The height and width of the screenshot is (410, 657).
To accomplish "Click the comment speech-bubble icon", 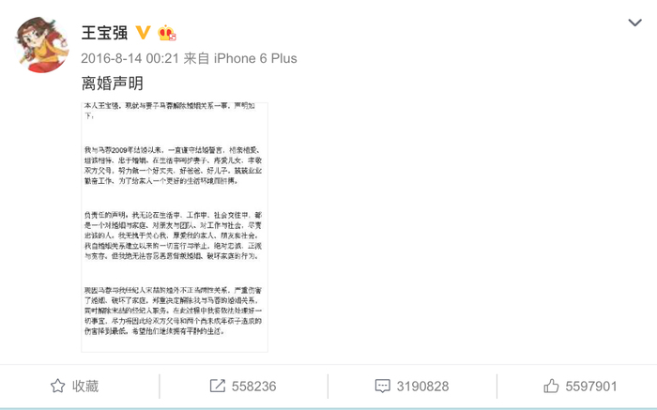I will pos(383,387).
